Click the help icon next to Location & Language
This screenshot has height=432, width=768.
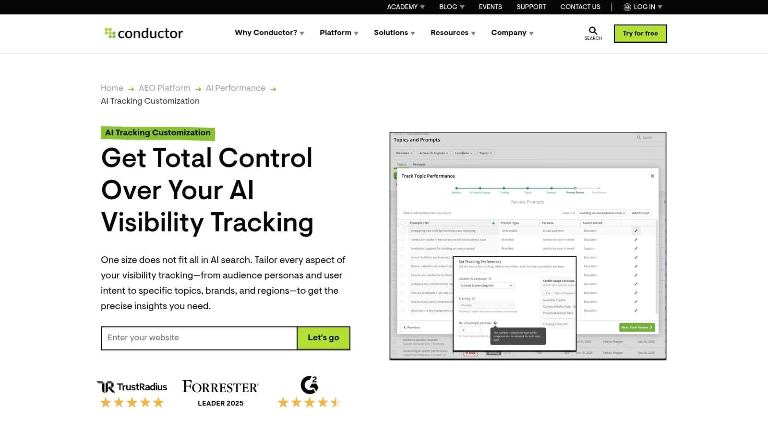490,278
